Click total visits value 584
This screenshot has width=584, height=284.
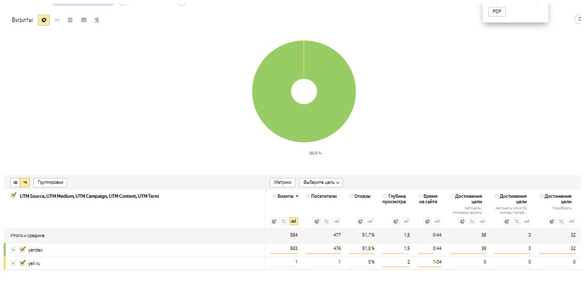pos(294,235)
